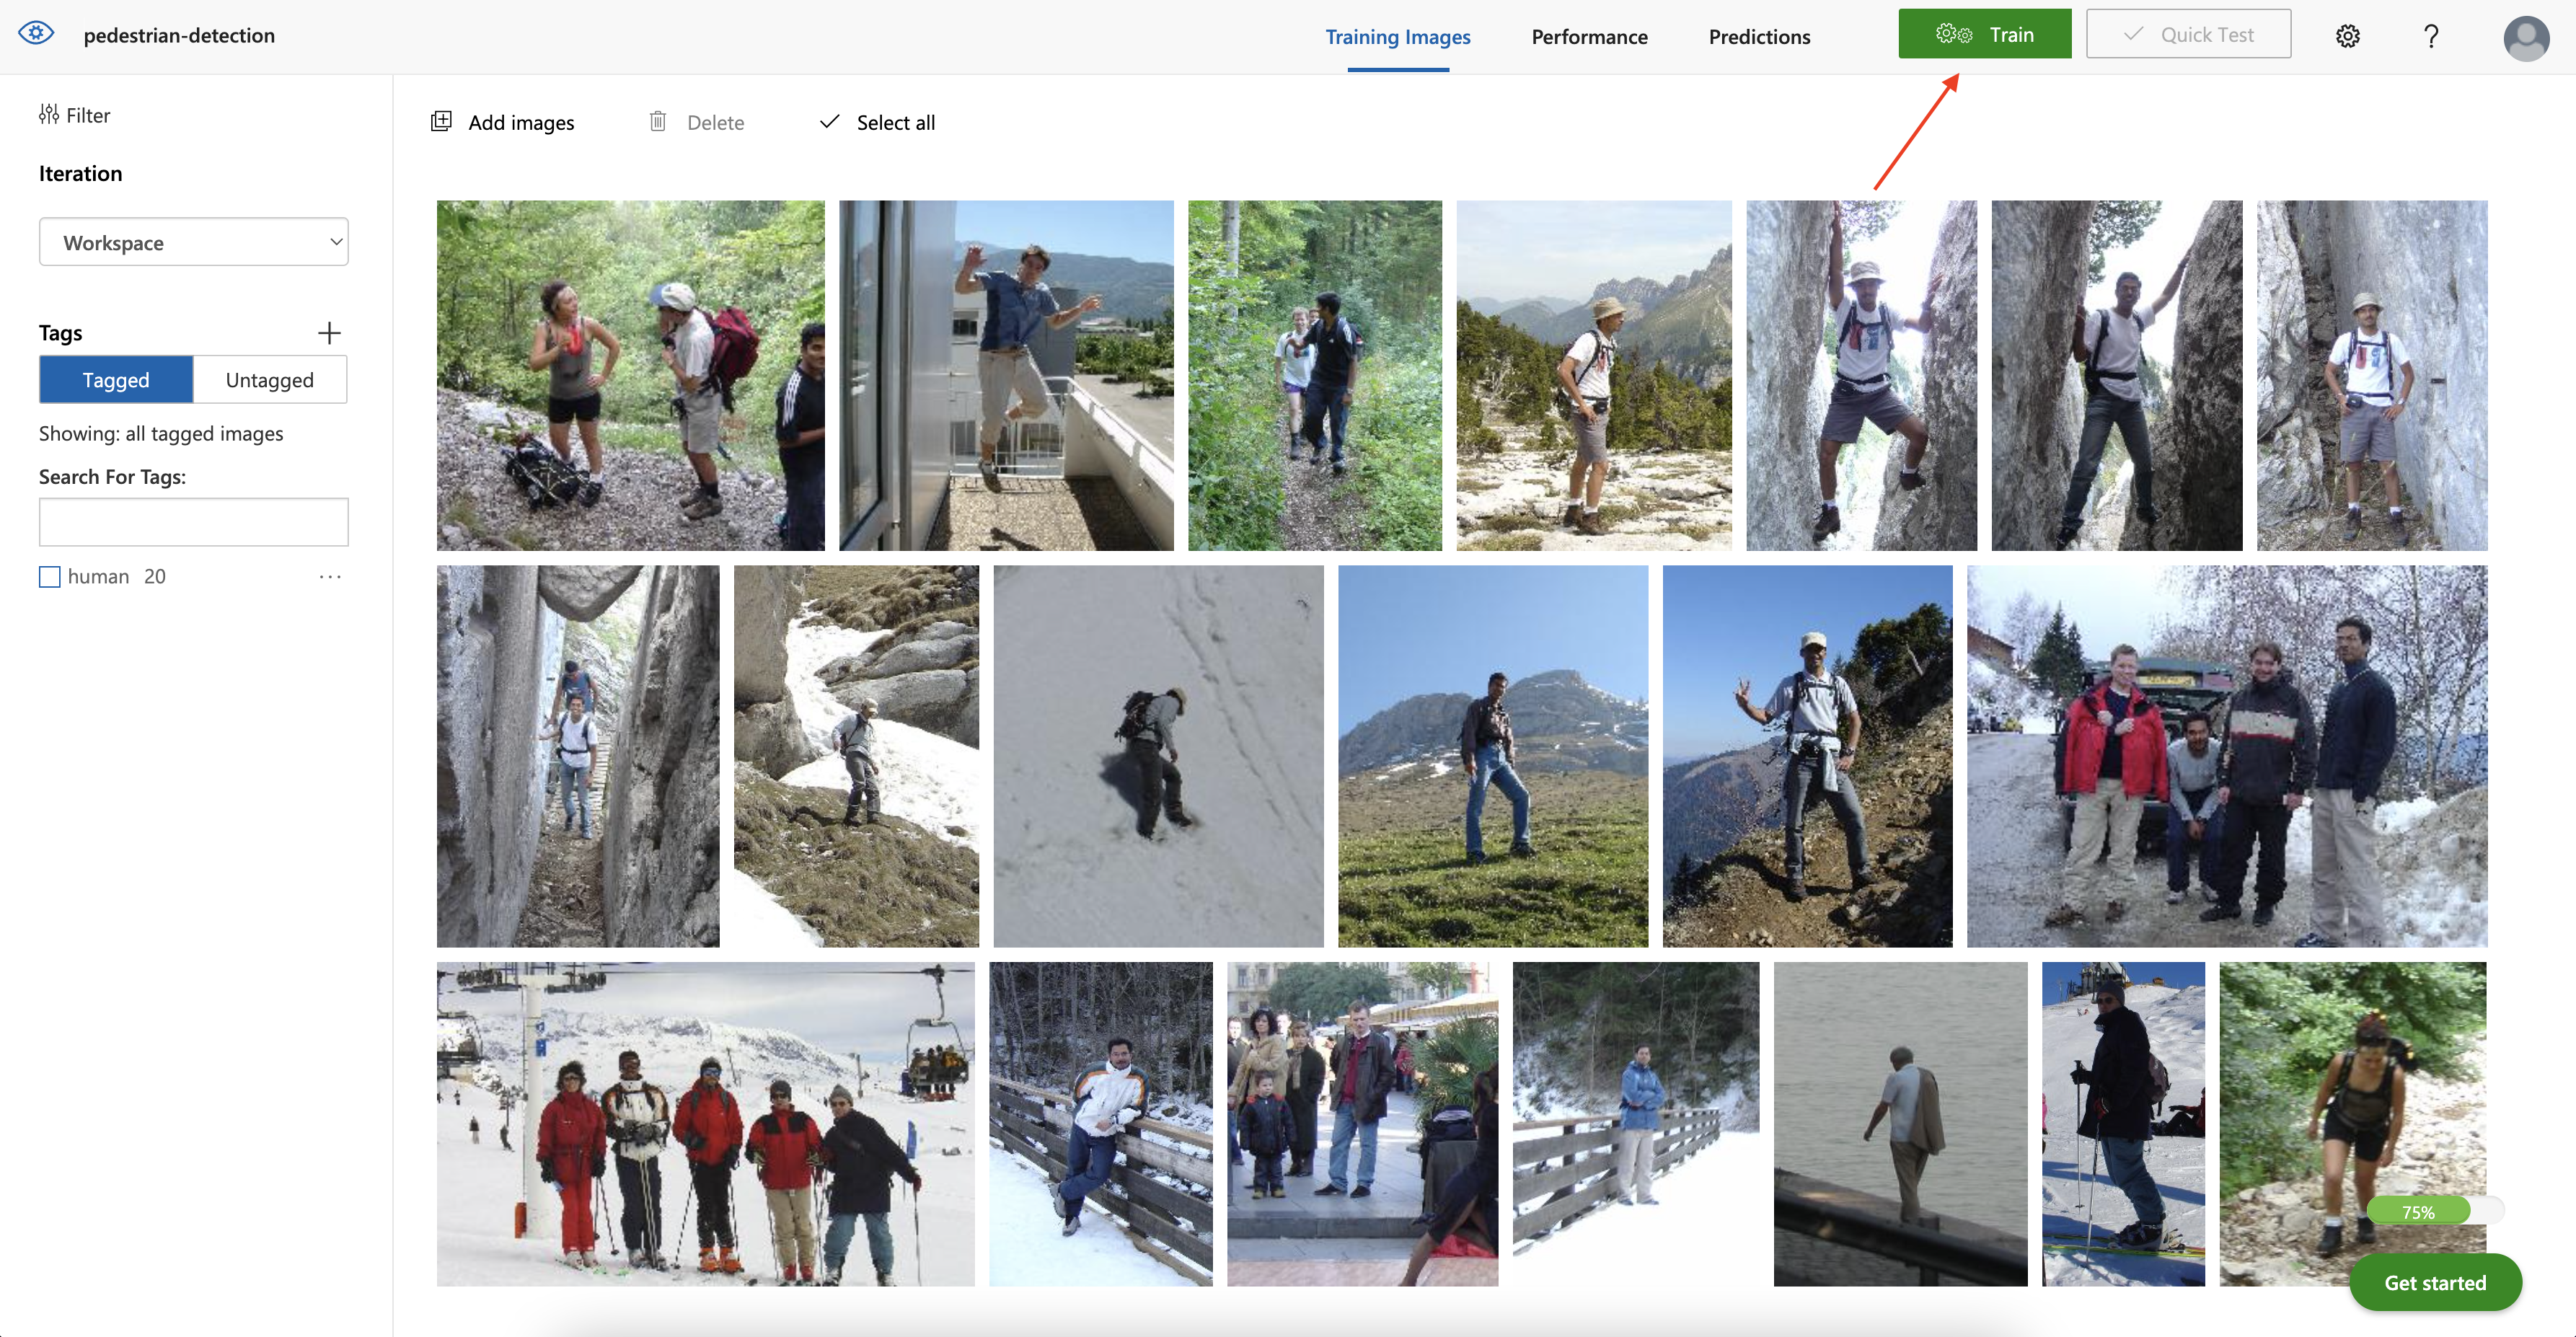Select the man walking by water image
Screen dimensions: 2576x1337
tap(1900, 1124)
